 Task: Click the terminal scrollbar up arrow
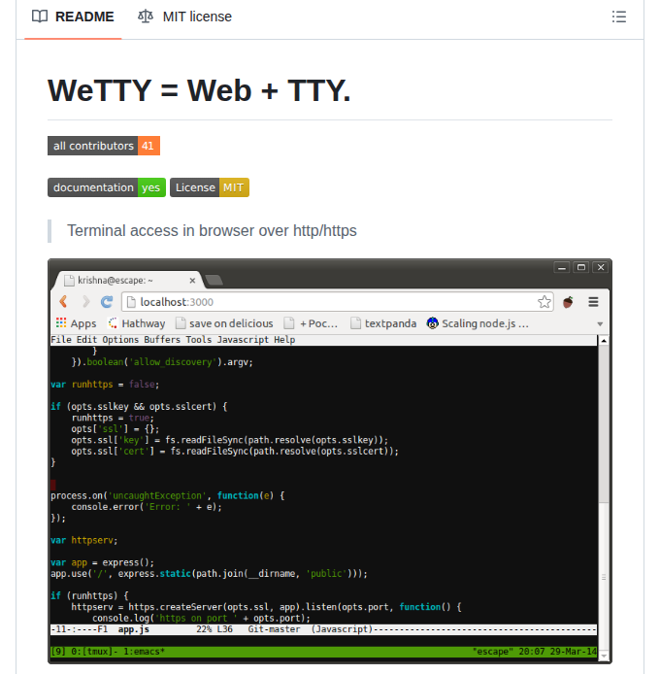[x=604, y=341]
